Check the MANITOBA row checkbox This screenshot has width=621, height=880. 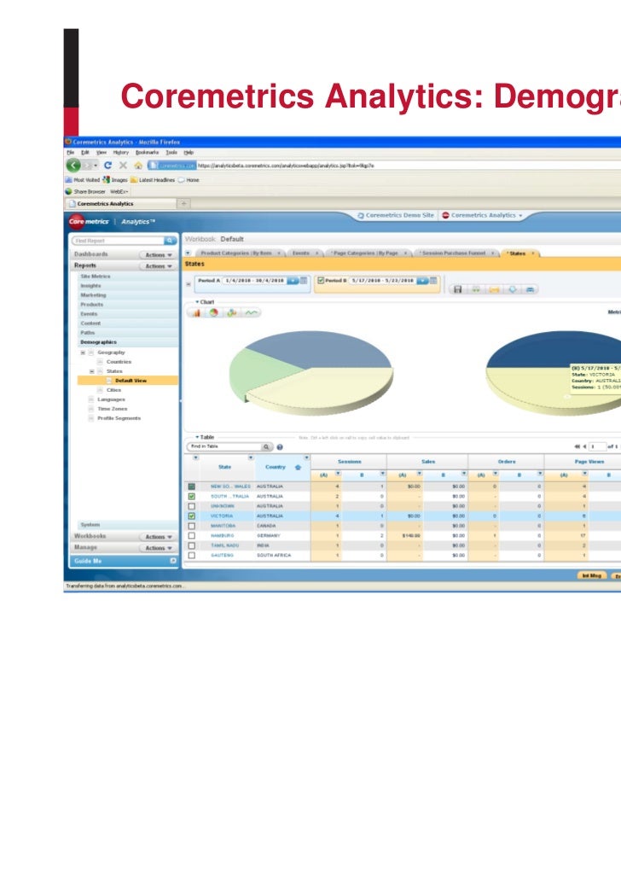(x=192, y=526)
